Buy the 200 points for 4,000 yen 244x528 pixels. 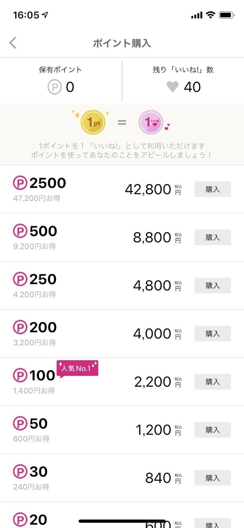212,334
